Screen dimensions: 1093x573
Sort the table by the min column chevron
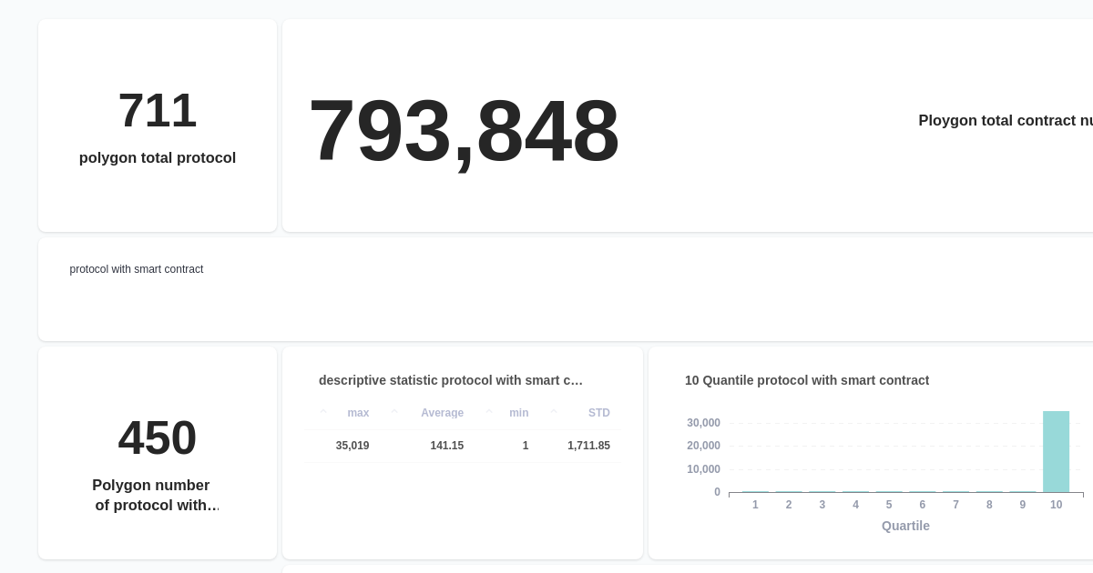click(488, 411)
